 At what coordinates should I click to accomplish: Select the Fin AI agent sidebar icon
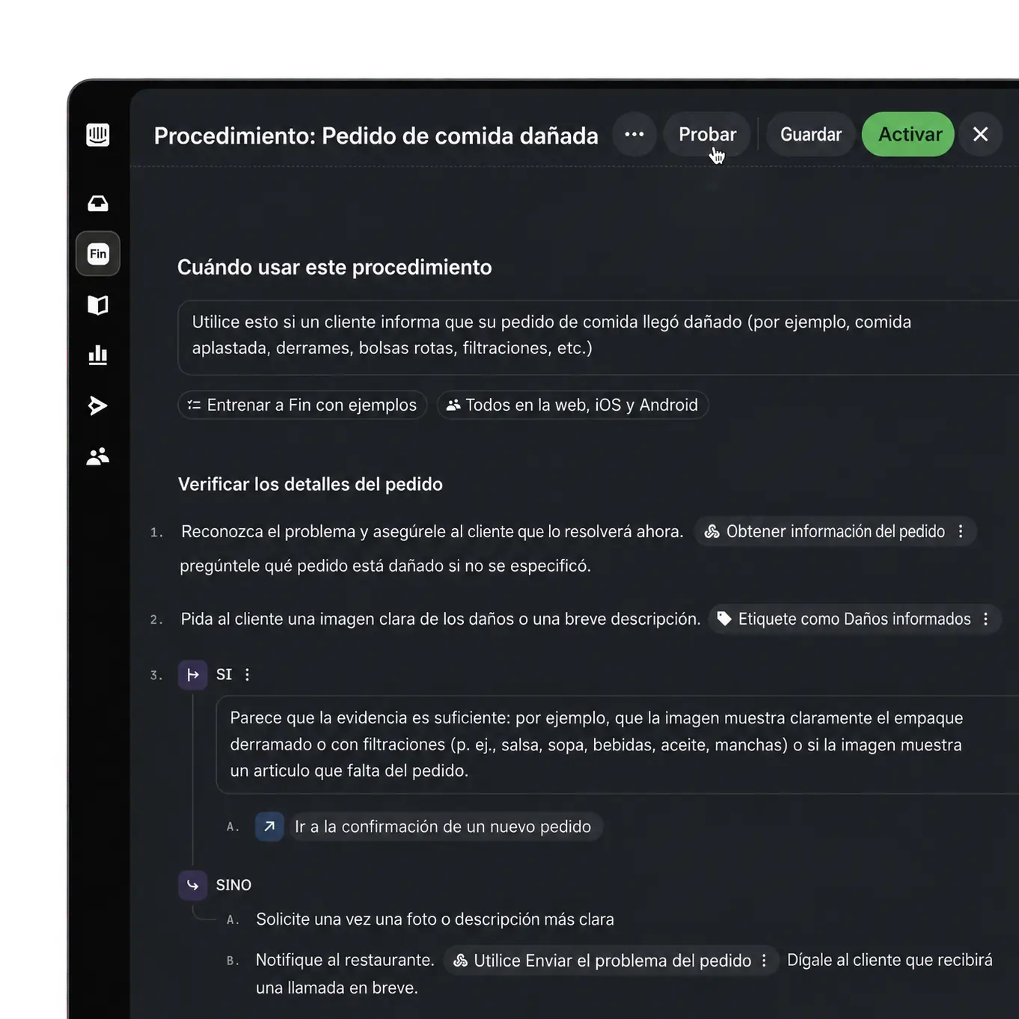98,254
